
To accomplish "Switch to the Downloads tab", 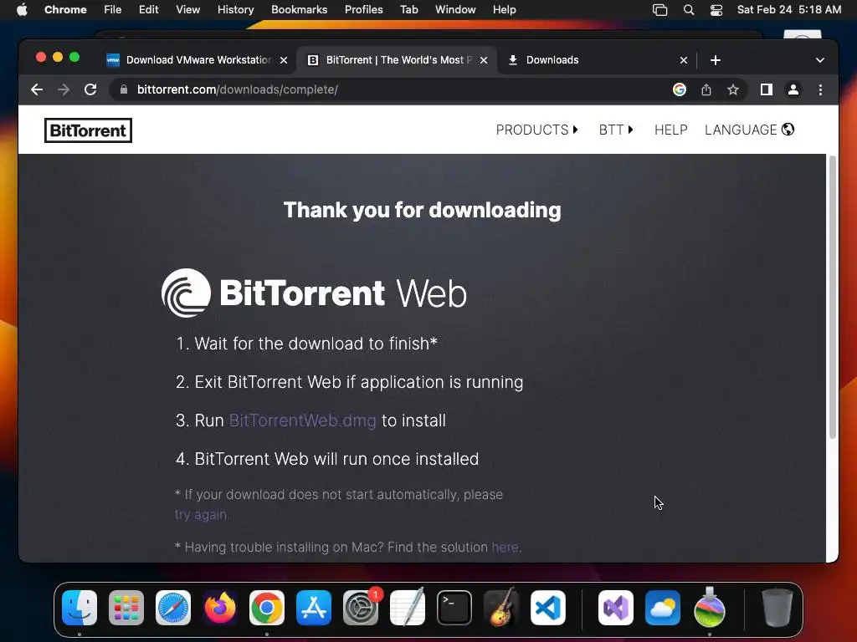I will click(597, 60).
